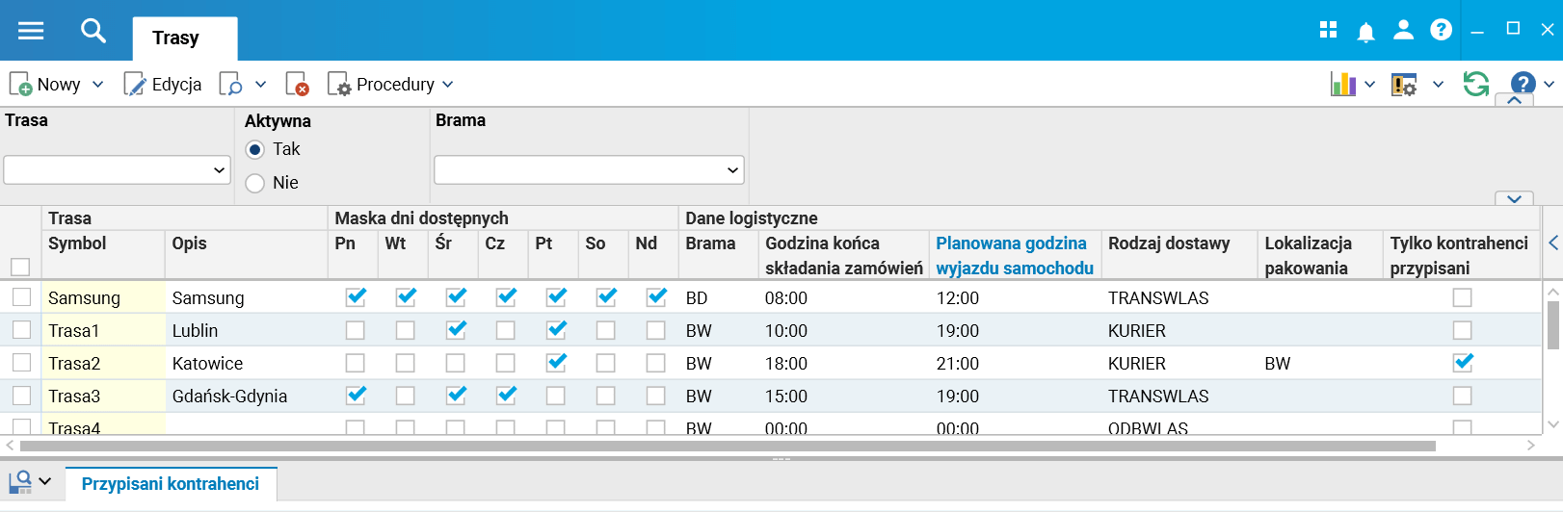Image resolution: width=1563 pixels, height=512 pixels.
Task: Open the Przypisani kontrahenci tab
Action: [x=171, y=484]
